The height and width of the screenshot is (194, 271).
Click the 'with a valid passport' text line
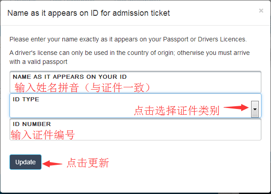[x=38, y=62]
